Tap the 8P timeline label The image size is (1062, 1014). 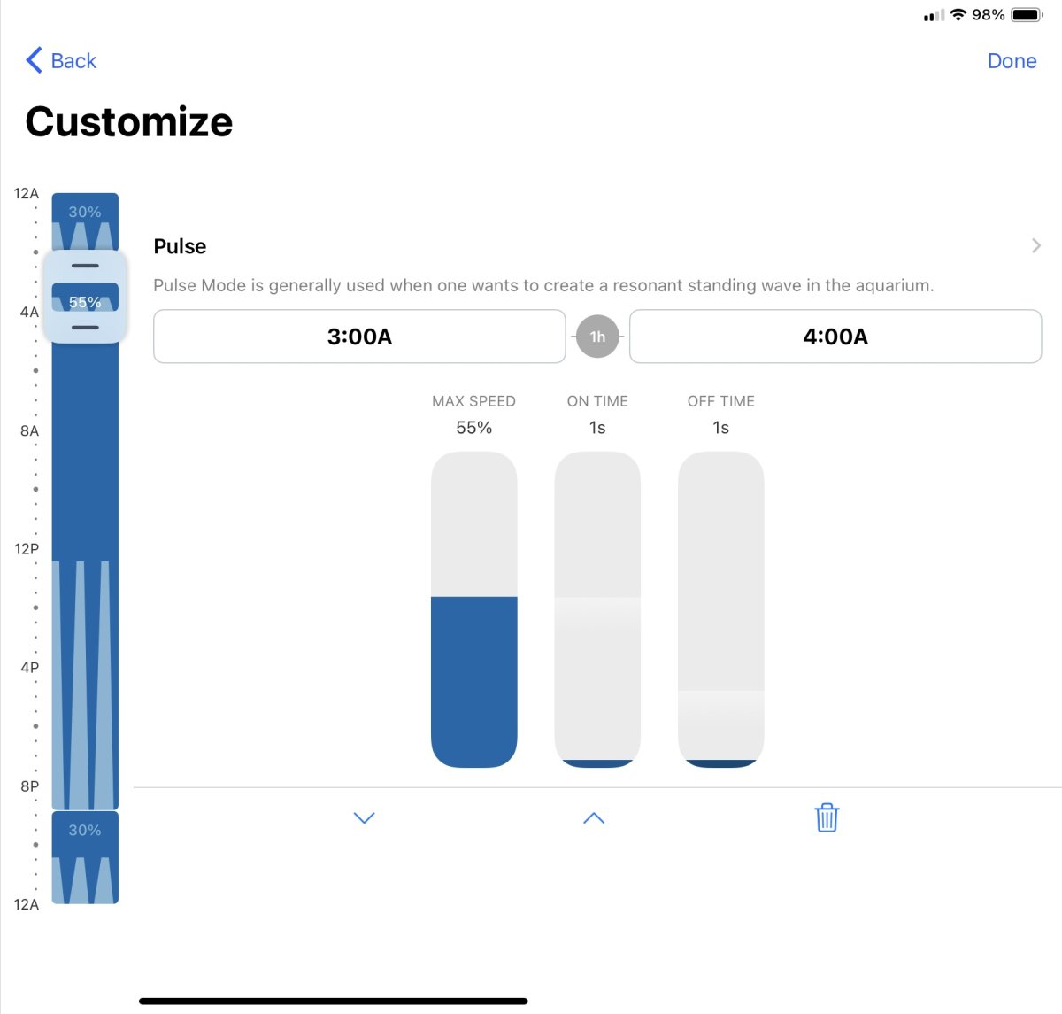(x=29, y=786)
